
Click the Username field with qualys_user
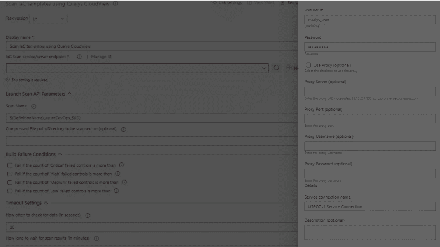click(x=370, y=20)
